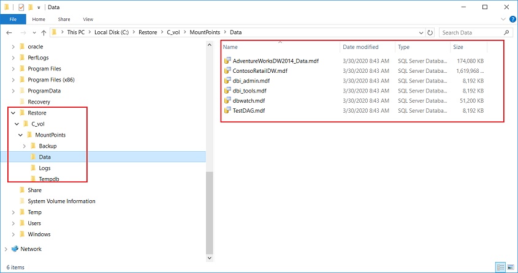Image resolution: width=518 pixels, height=273 pixels.
Task: Click the 174,080 KB size value
Action: pyautogui.click(x=470, y=61)
